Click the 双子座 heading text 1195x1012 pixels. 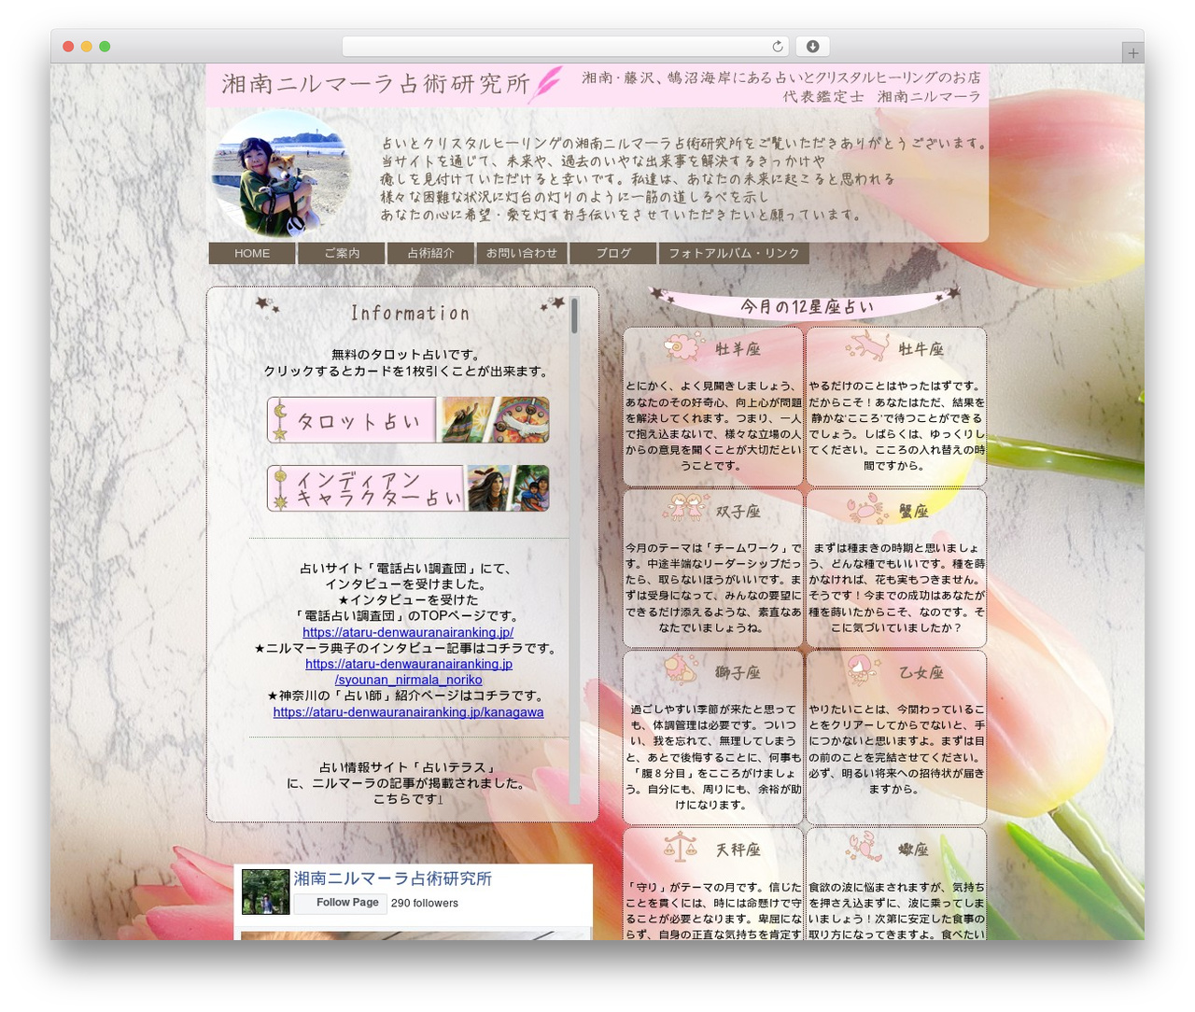[738, 512]
